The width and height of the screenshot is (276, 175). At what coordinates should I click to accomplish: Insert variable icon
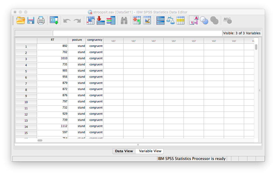[x=147, y=20]
